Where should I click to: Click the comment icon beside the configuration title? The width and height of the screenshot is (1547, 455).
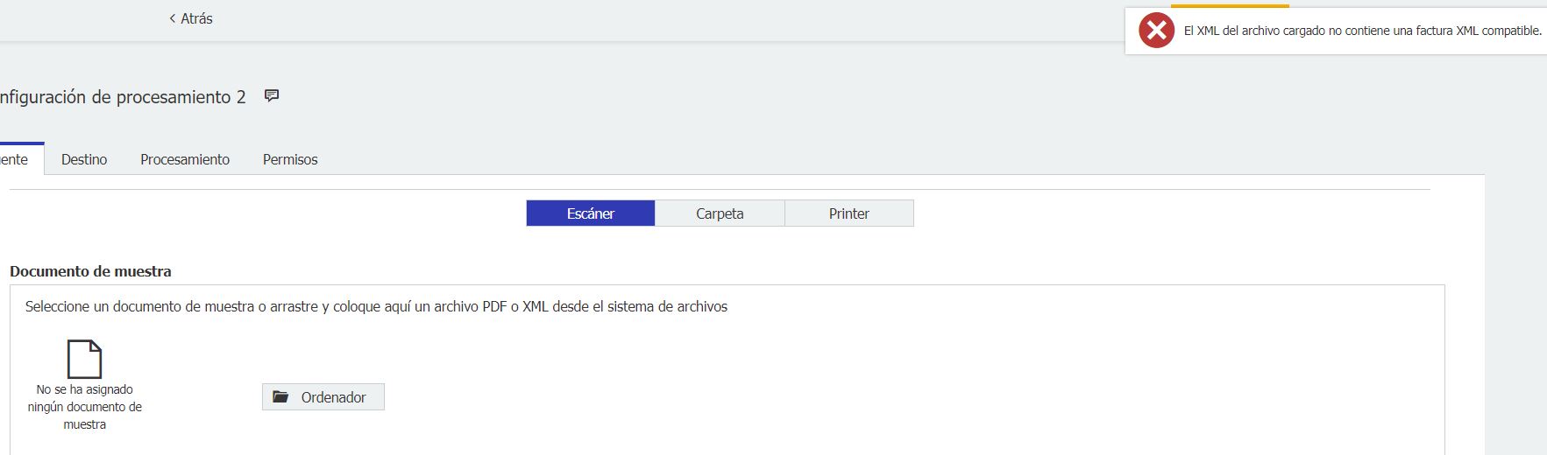click(x=272, y=95)
